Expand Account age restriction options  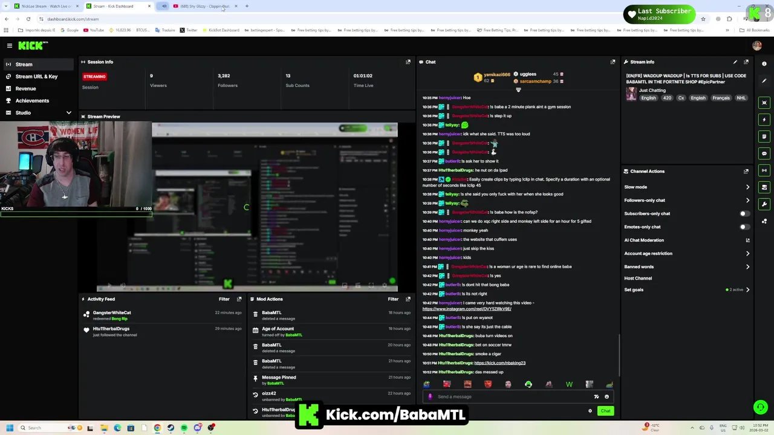tap(747, 254)
